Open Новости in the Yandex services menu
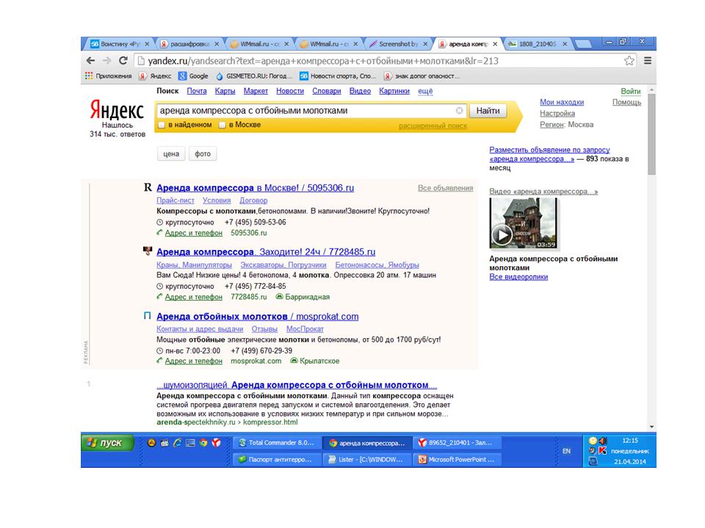The width and height of the screenshot is (705, 528). point(290,91)
